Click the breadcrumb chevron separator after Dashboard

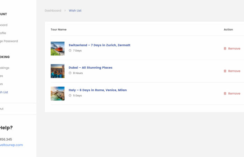65,11
